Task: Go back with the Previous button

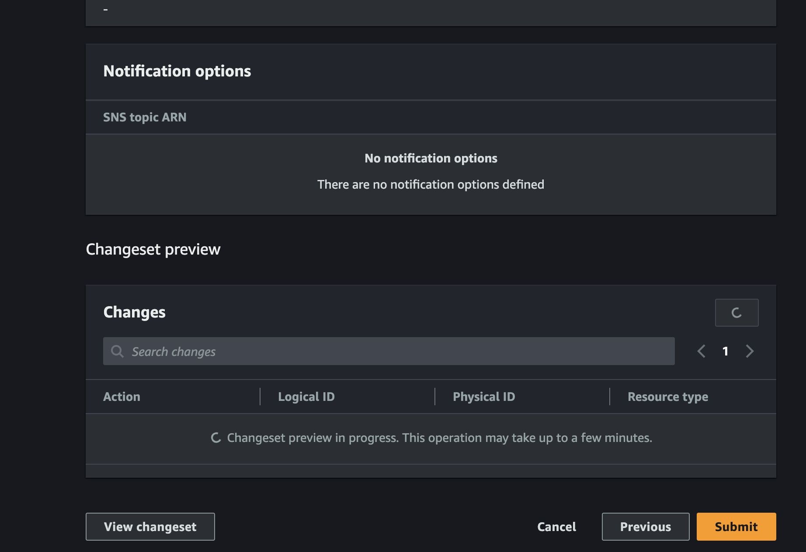Action: (646, 527)
